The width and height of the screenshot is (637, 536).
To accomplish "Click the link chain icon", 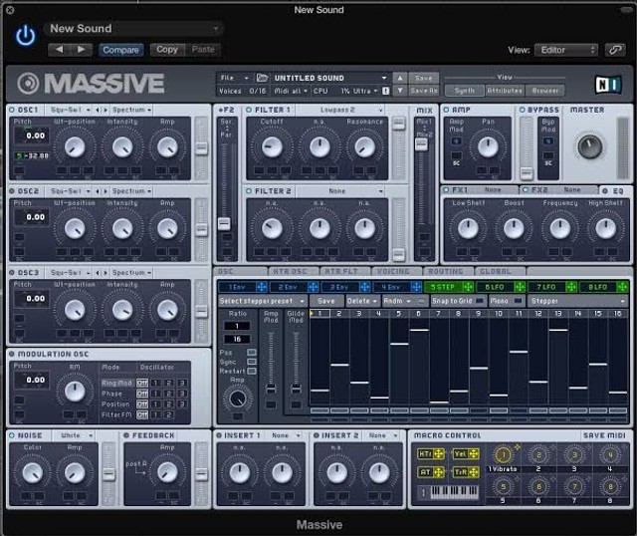I will pyautogui.click(x=615, y=50).
